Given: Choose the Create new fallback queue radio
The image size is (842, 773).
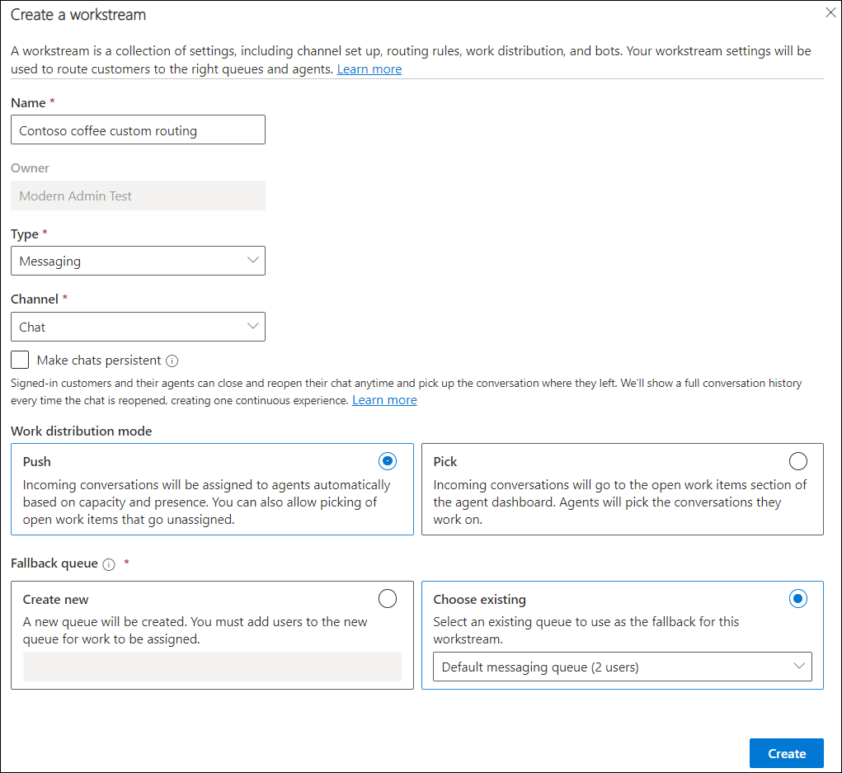Looking at the screenshot, I should click(387, 598).
